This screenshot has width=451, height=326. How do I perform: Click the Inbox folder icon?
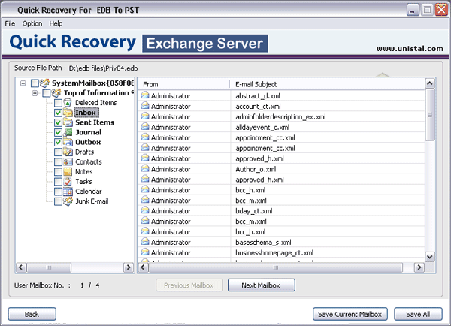coord(68,113)
